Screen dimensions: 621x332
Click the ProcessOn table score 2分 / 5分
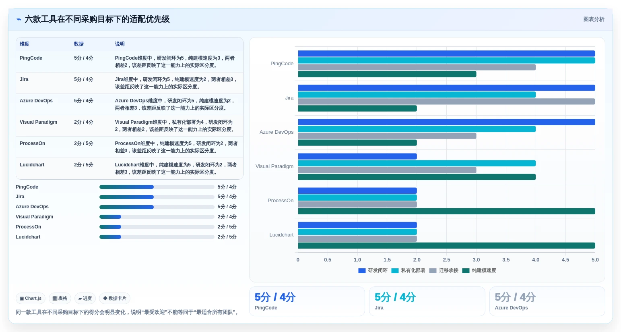pyautogui.click(x=84, y=143)
